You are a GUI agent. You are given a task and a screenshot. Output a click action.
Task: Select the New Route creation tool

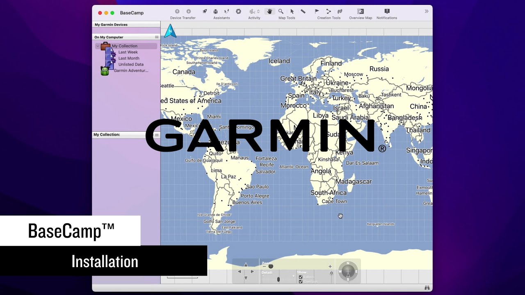pos(329,11)
